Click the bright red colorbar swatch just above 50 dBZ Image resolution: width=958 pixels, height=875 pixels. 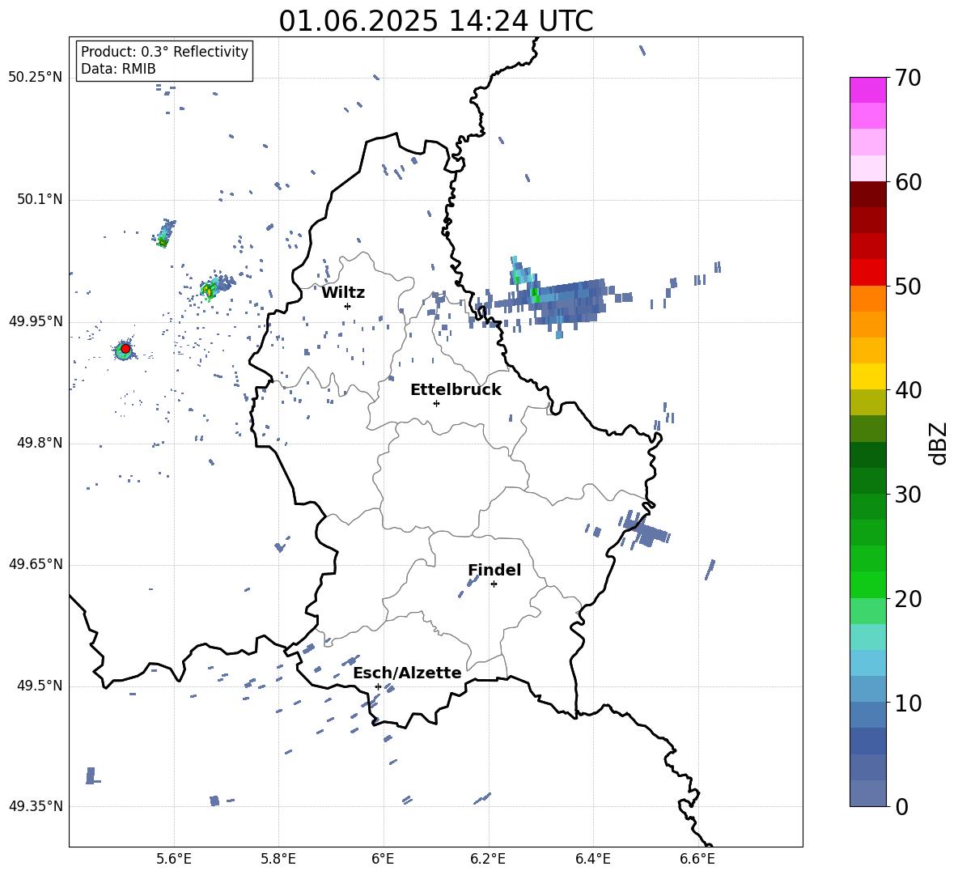pos(867,272)
